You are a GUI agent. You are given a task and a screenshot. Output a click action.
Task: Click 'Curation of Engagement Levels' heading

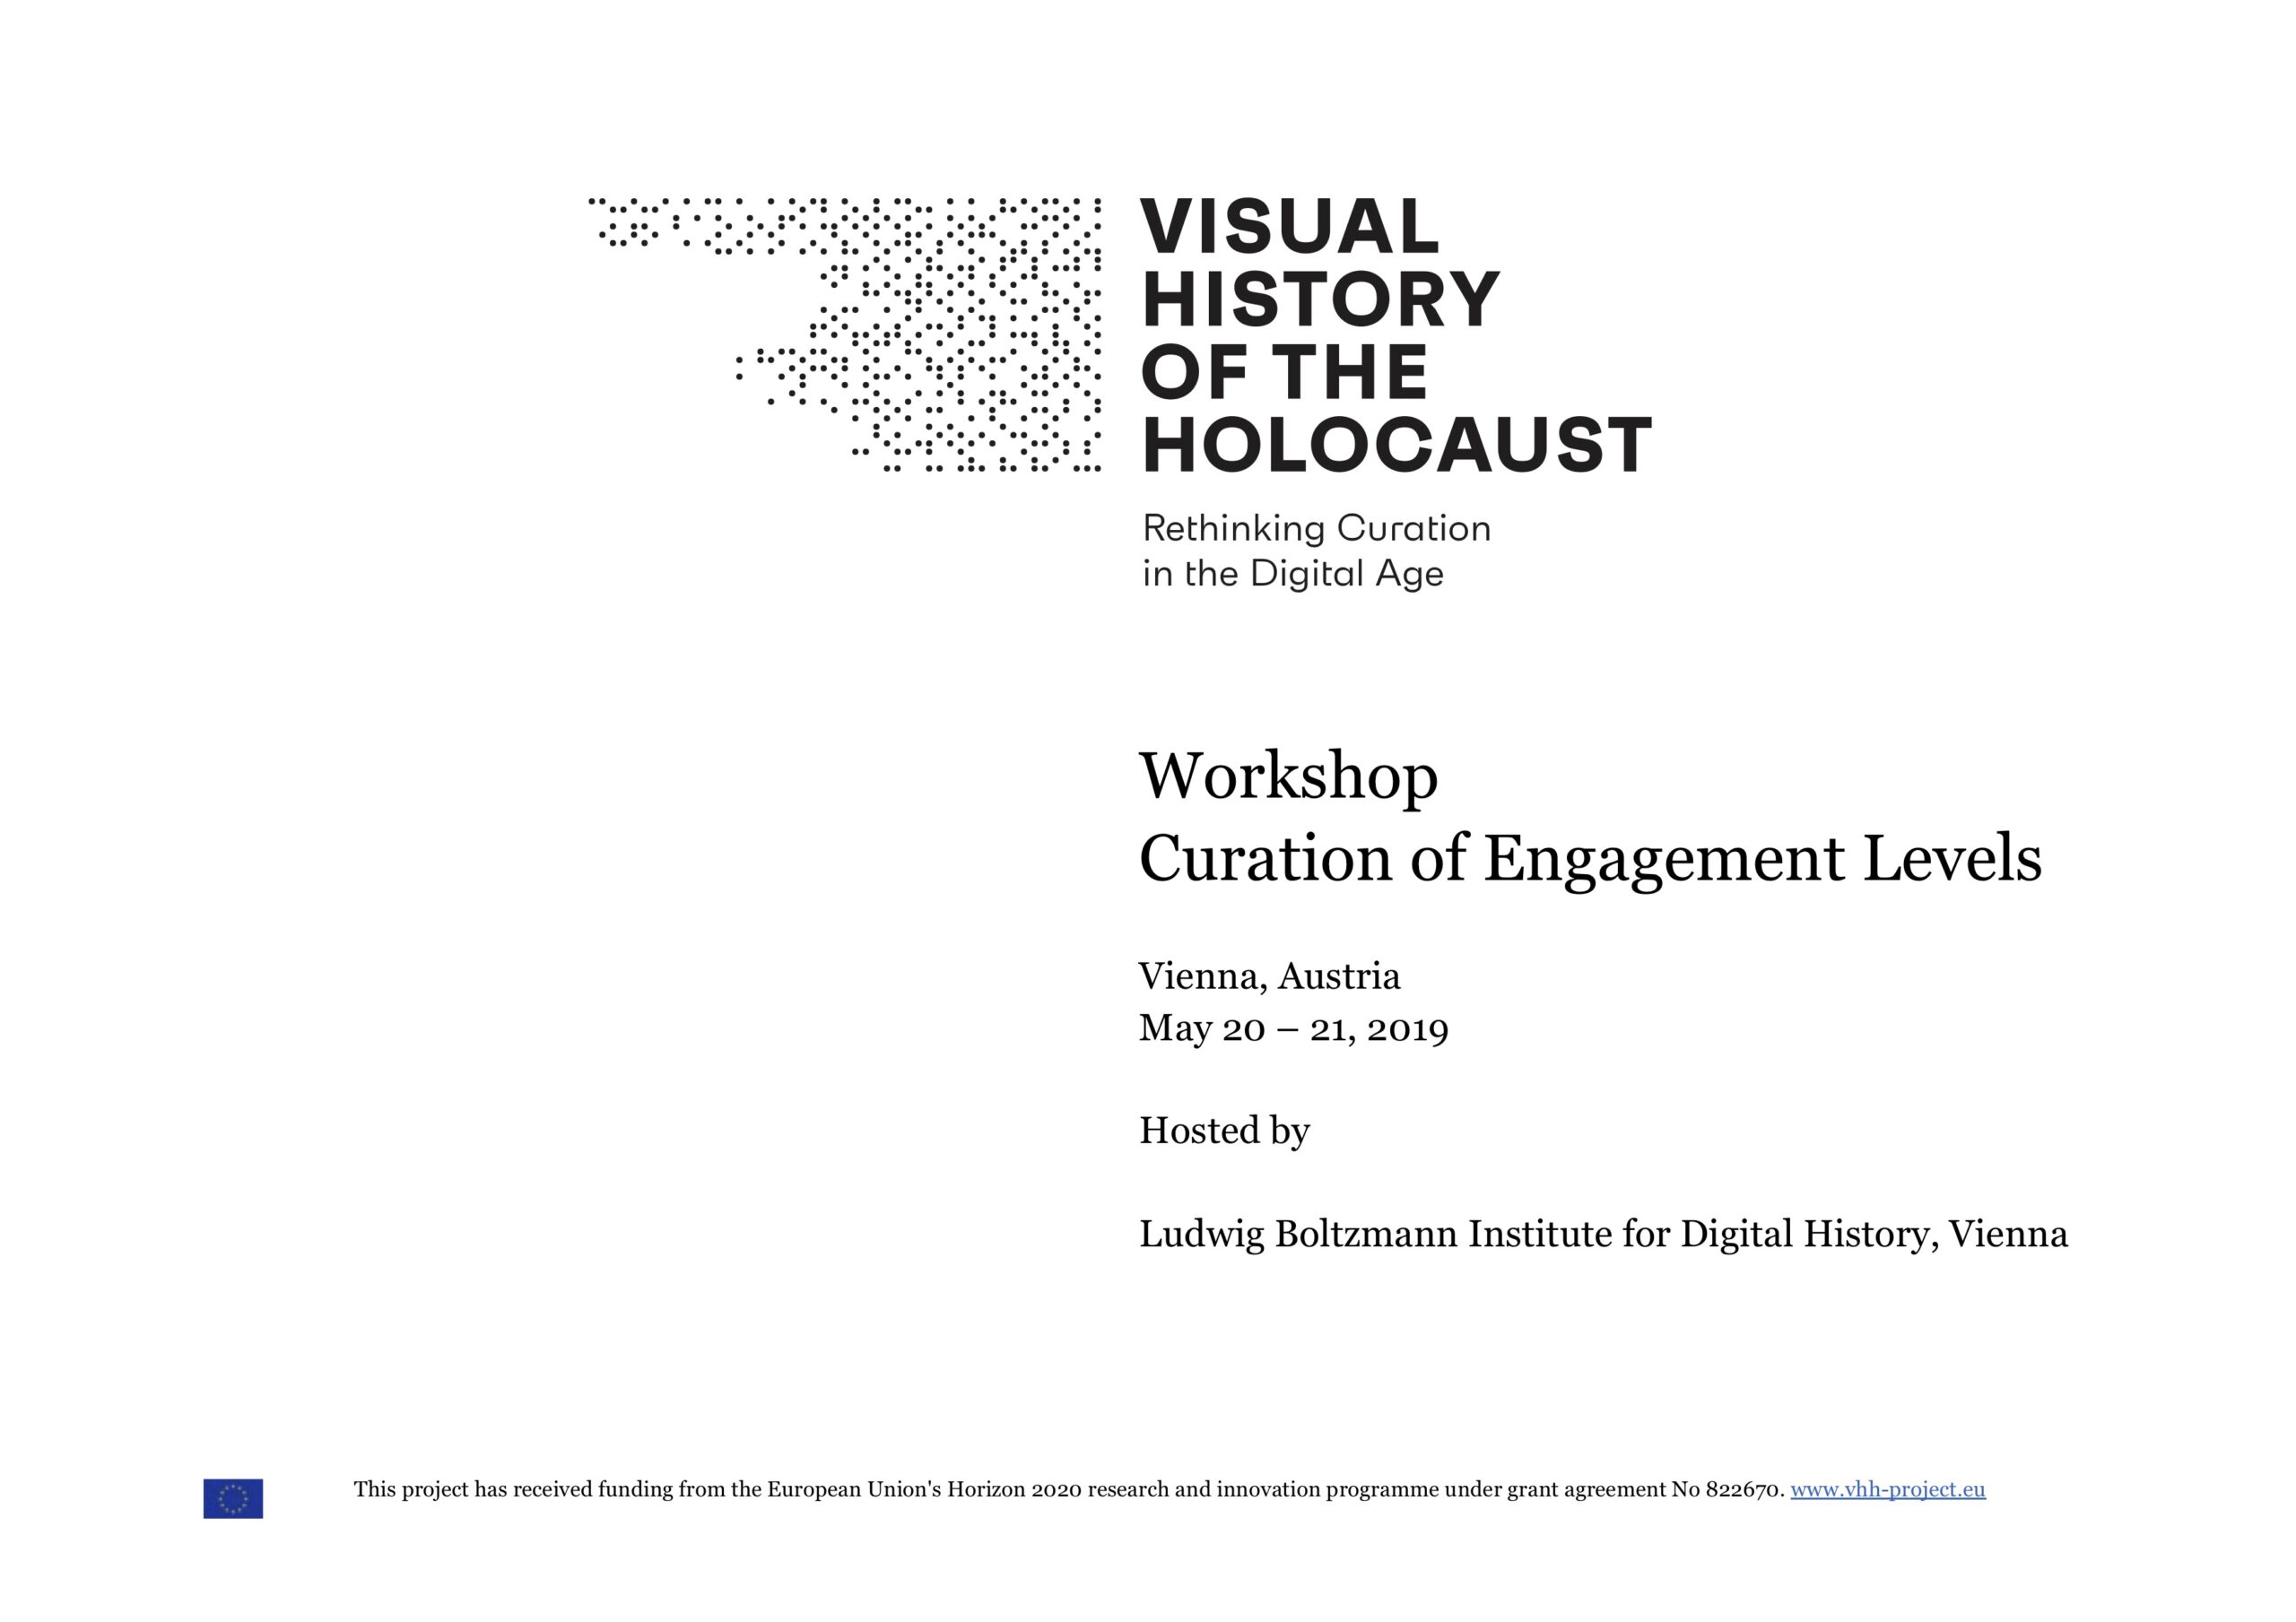click(x=1590, y=860)
